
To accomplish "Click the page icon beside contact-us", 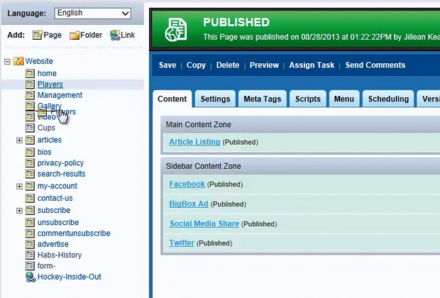I will pyautogui.click(x=30, y=198).
